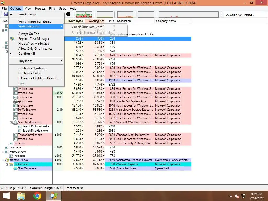
Task: Open the File menu
Action: [4, 9]
